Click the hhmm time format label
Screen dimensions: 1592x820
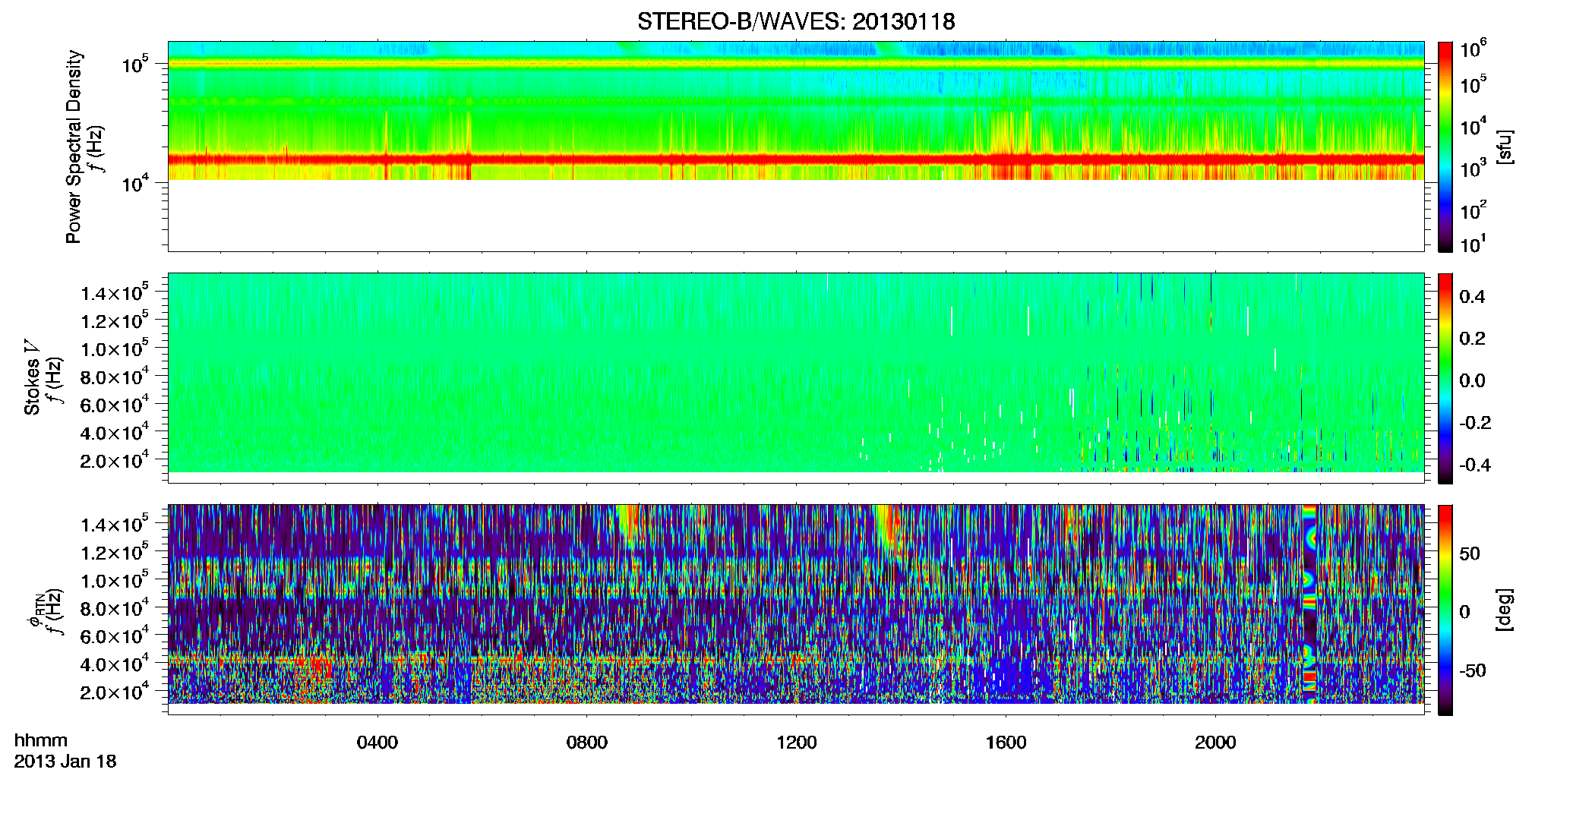[41, 740]
